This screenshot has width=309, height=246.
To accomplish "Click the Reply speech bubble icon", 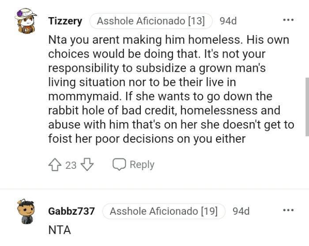I will pyautogui.click(x=120, y=164).
